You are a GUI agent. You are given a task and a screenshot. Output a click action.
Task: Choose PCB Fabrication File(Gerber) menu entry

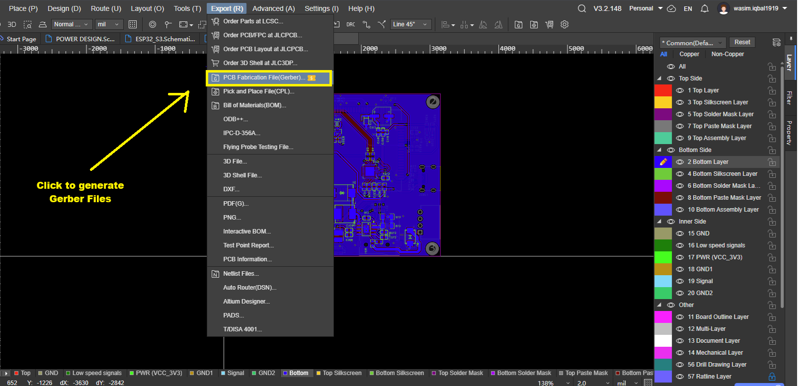[269, 77]
